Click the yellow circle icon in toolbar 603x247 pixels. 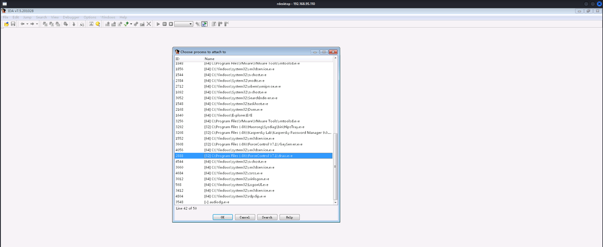point(98,24)
